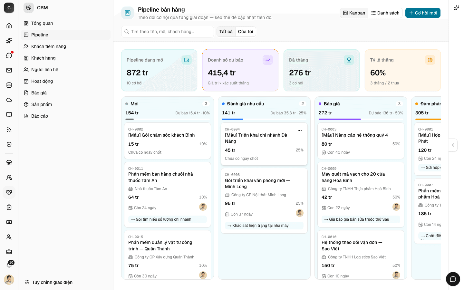This screenshot has width=464, height=290.
Task: Open Khách tiềm năng in the sidebar
Action: point(66,46)
